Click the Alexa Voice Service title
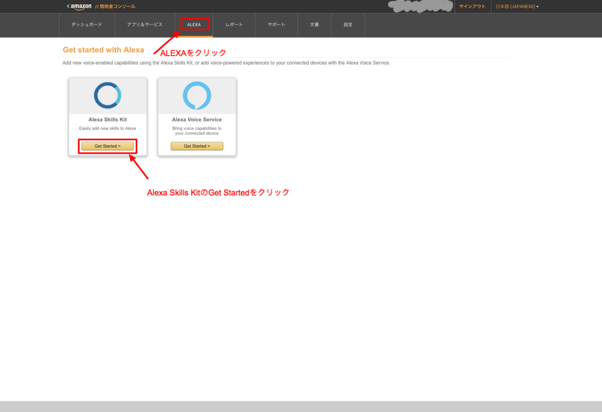The width and height of the screenshot is (602, 412). pyautogui.click(x=197, y=120)
